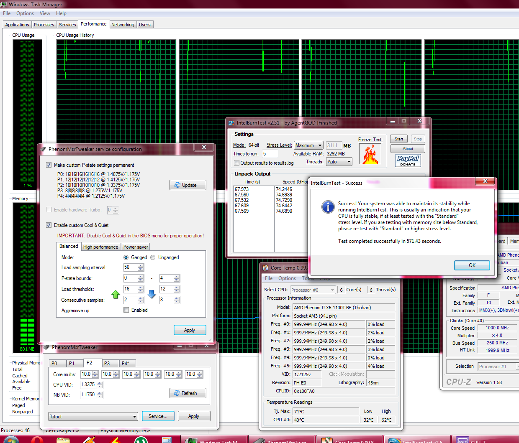The width and height of the screenshot is (519, 443).
Task: Click the Core Temp window title icon
Action: tap(265, 268)
